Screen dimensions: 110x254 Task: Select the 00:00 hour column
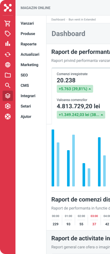point(56,220)
